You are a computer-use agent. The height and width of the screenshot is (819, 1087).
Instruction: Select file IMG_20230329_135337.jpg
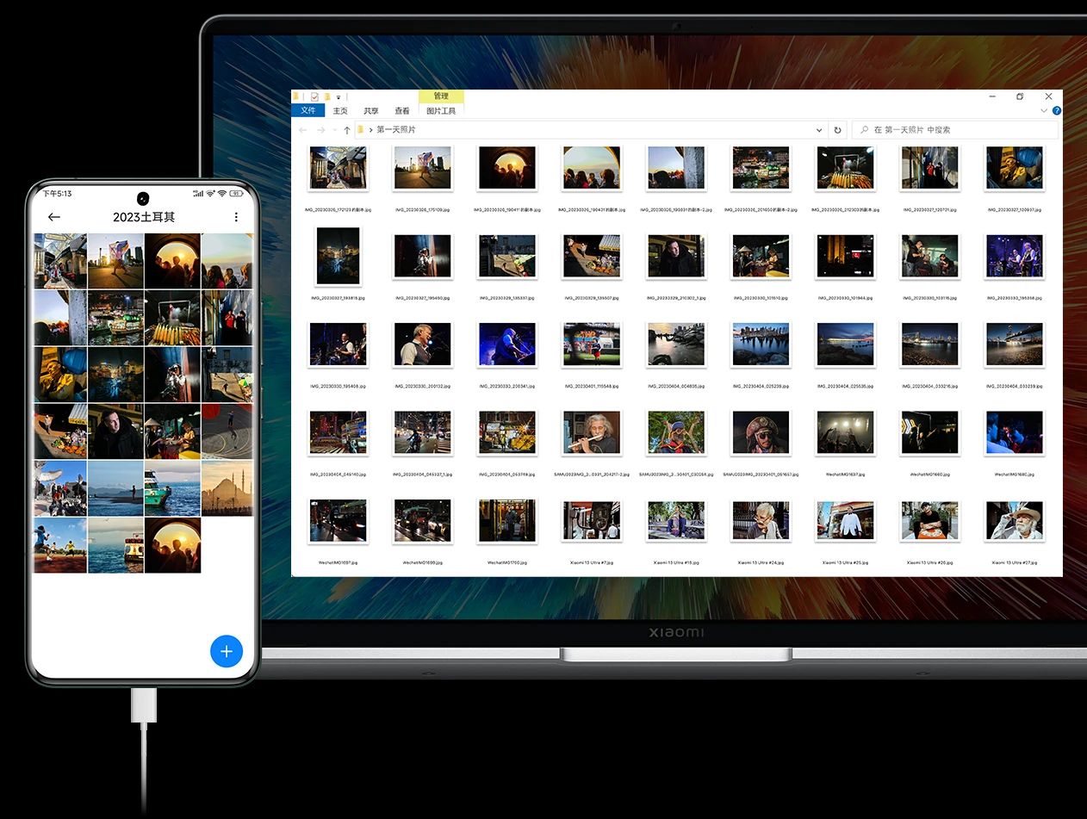(x=507, y=256)
